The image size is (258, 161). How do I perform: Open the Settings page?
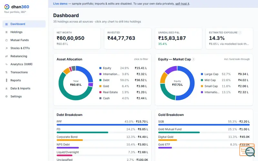coord(24,96)
